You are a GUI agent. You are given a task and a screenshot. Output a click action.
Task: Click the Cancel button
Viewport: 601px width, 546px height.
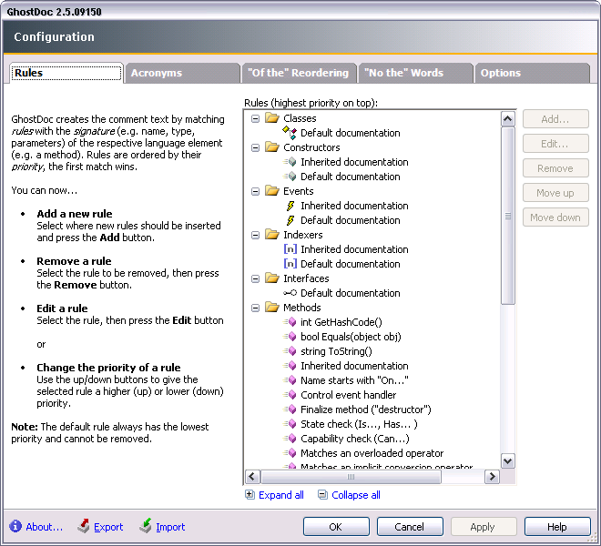tap(410, 527)
